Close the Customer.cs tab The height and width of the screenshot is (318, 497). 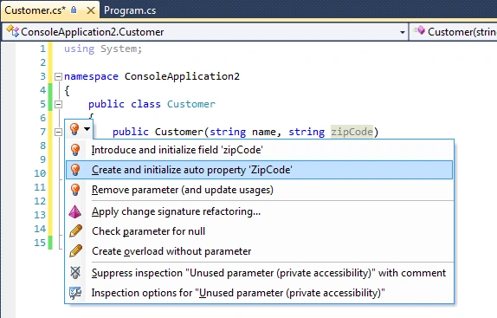point(91,10)
